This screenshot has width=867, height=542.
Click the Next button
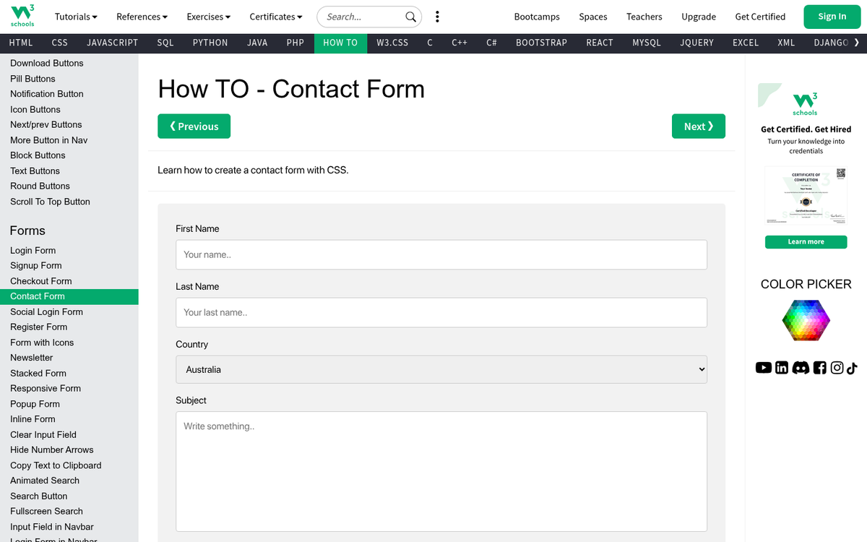click(698, 126)
